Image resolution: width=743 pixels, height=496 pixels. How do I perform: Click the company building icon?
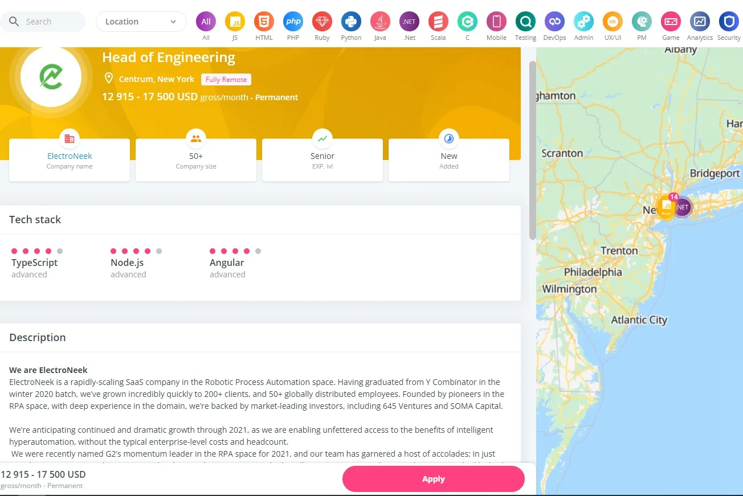(70, 138)
